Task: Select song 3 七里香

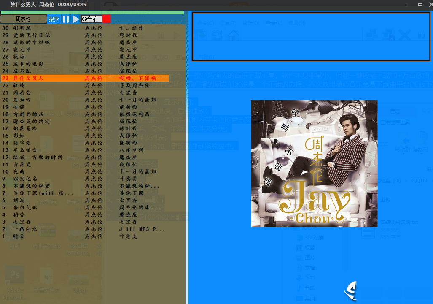Action: tap(85, 222)
